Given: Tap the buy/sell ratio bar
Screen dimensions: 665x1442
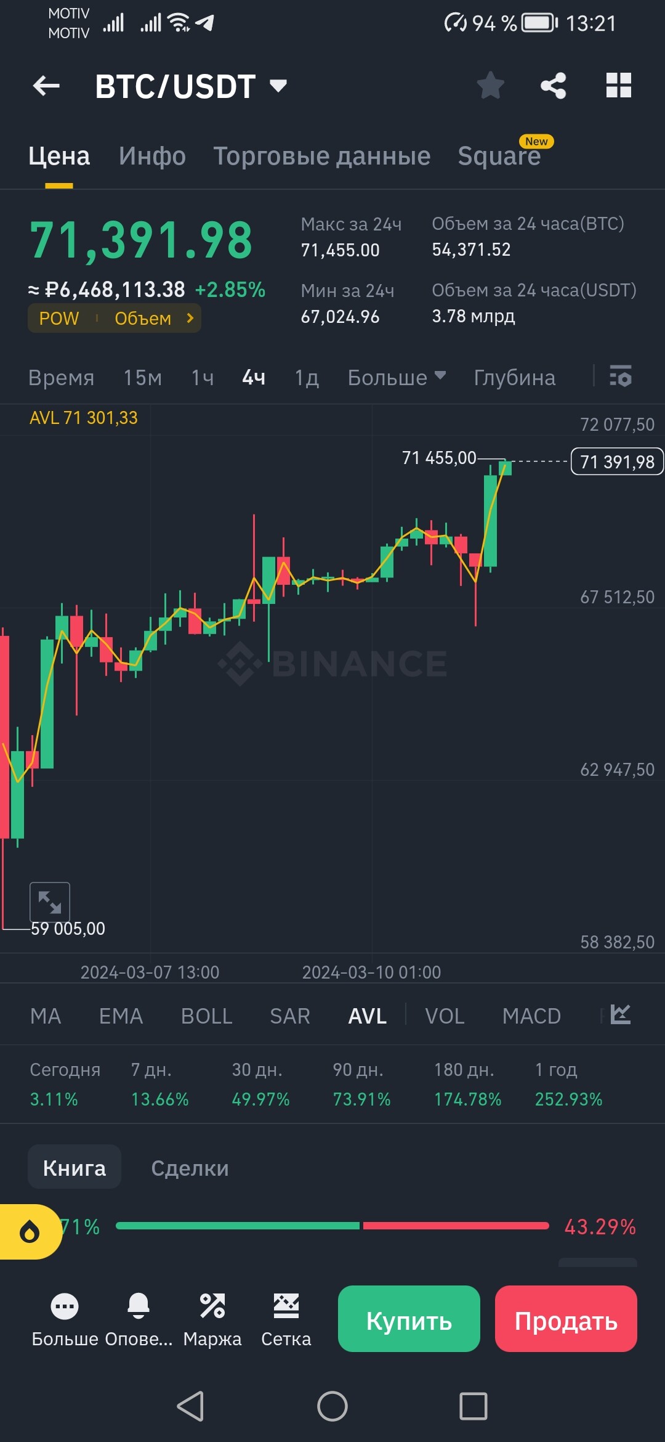Looking at the screenshot, I should [332, 1226].
